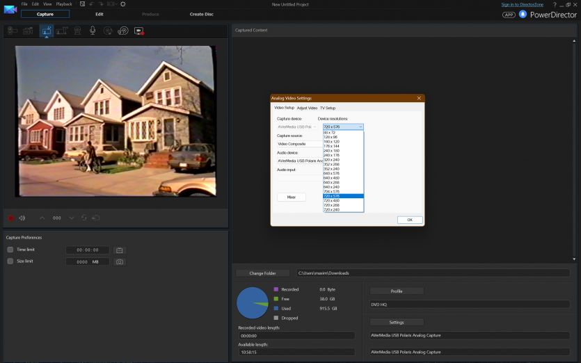The width and height of the screenshot is (581, 363).
Task: Expand the Device resolutions dropdown arrow
Action: [x=360, y=127]
